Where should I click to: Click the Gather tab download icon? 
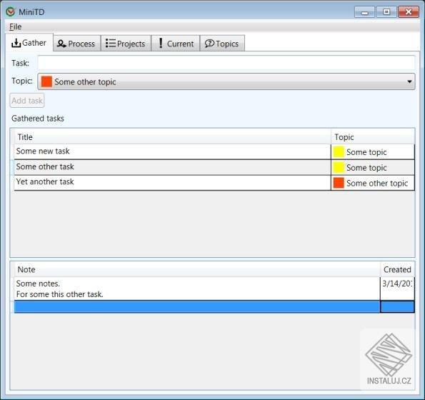pos(16,43)
